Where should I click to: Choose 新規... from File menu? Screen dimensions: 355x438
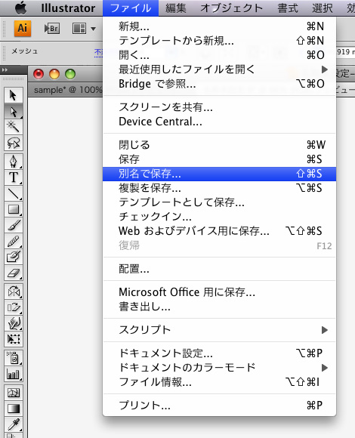coord(219,26)
